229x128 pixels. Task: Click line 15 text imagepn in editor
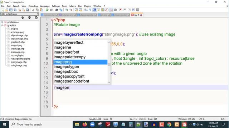coord(61,87)
